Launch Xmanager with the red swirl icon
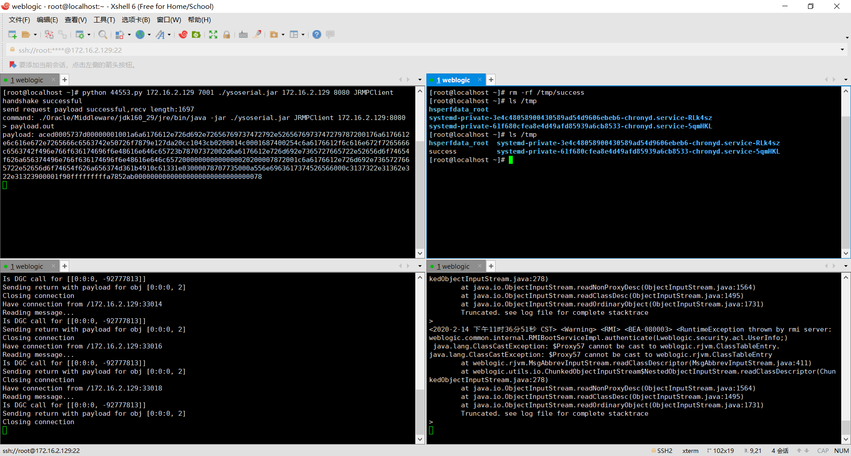Viewport: 851px width, 456px height. (183, 35)
